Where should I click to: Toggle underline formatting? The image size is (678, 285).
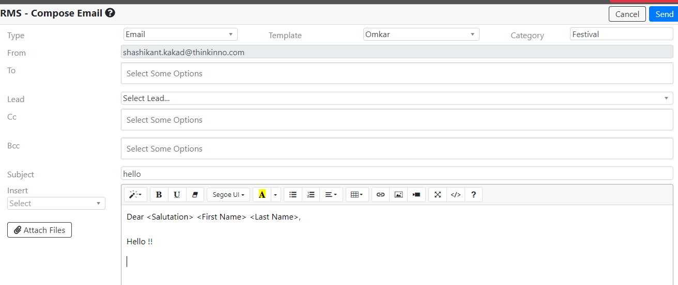pyautogui.click(x=177, y=194)
